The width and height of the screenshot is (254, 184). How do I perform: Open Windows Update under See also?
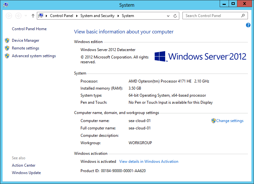tap(26, 173)
